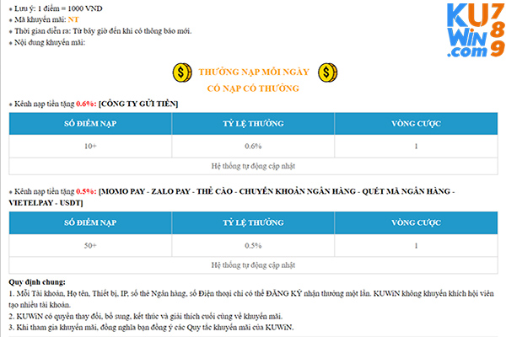506x337 pixels.
Task: Select the orange NT promo code
Action: 73,19
